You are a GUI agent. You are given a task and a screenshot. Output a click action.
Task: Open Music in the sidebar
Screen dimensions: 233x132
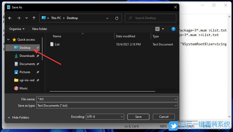click(24, 88)
